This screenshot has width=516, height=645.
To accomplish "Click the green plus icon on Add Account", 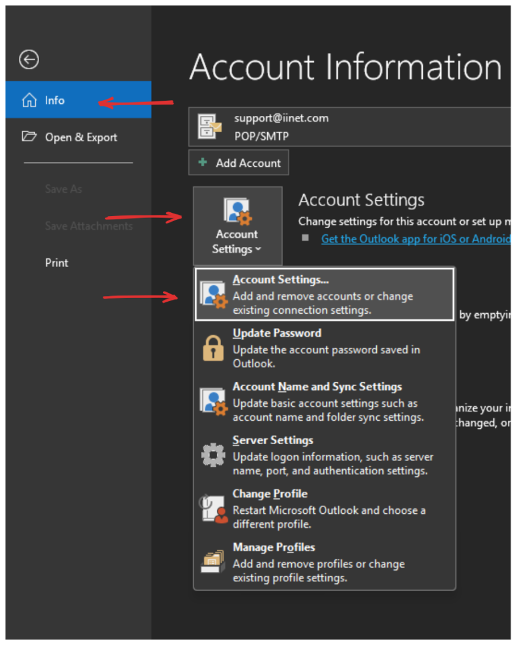I will pyautogui.click(x=202, y=163).
